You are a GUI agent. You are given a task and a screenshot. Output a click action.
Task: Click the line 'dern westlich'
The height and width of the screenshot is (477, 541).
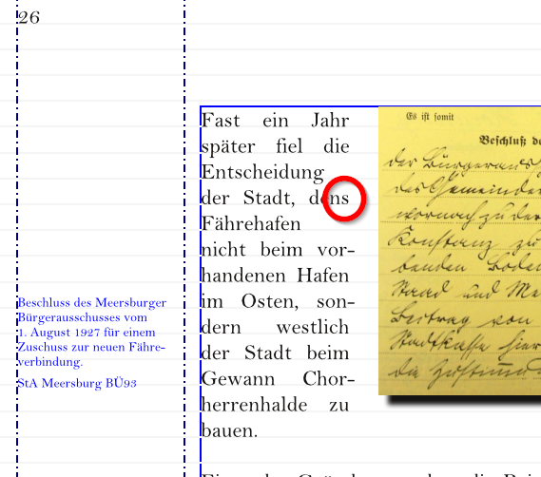pyautogui.click(x=276, y=328)
